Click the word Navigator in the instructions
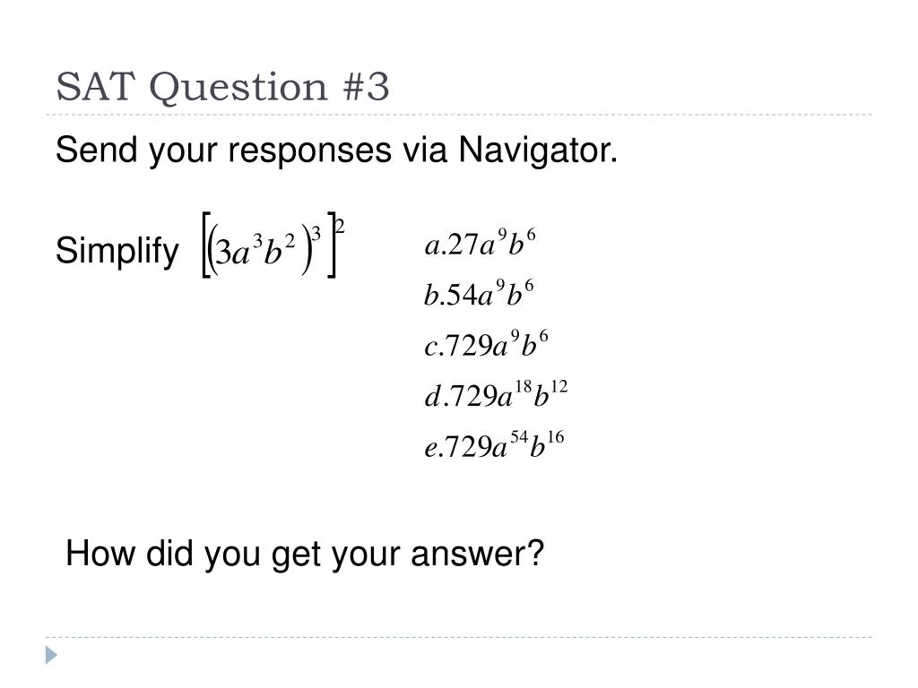Screen dimensions: 918x688 tap(538, 150)
